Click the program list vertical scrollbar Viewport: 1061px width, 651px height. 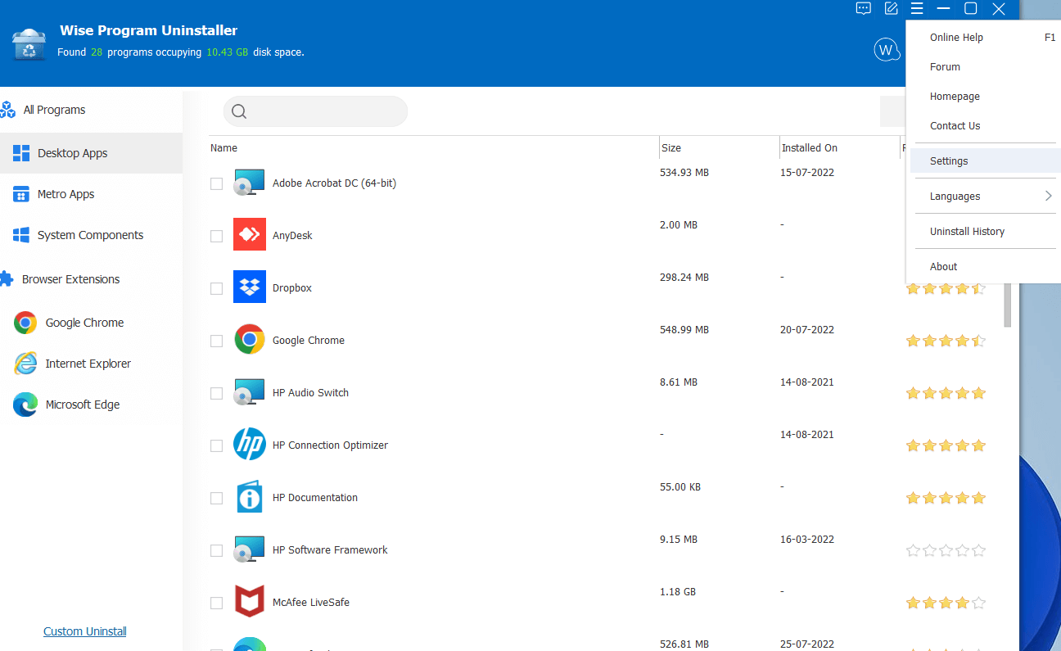coord(1008,305)
